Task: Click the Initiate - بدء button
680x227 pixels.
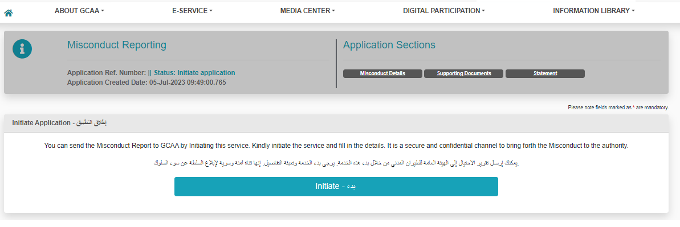Action: pyautogui.click(x=336, y=186)
